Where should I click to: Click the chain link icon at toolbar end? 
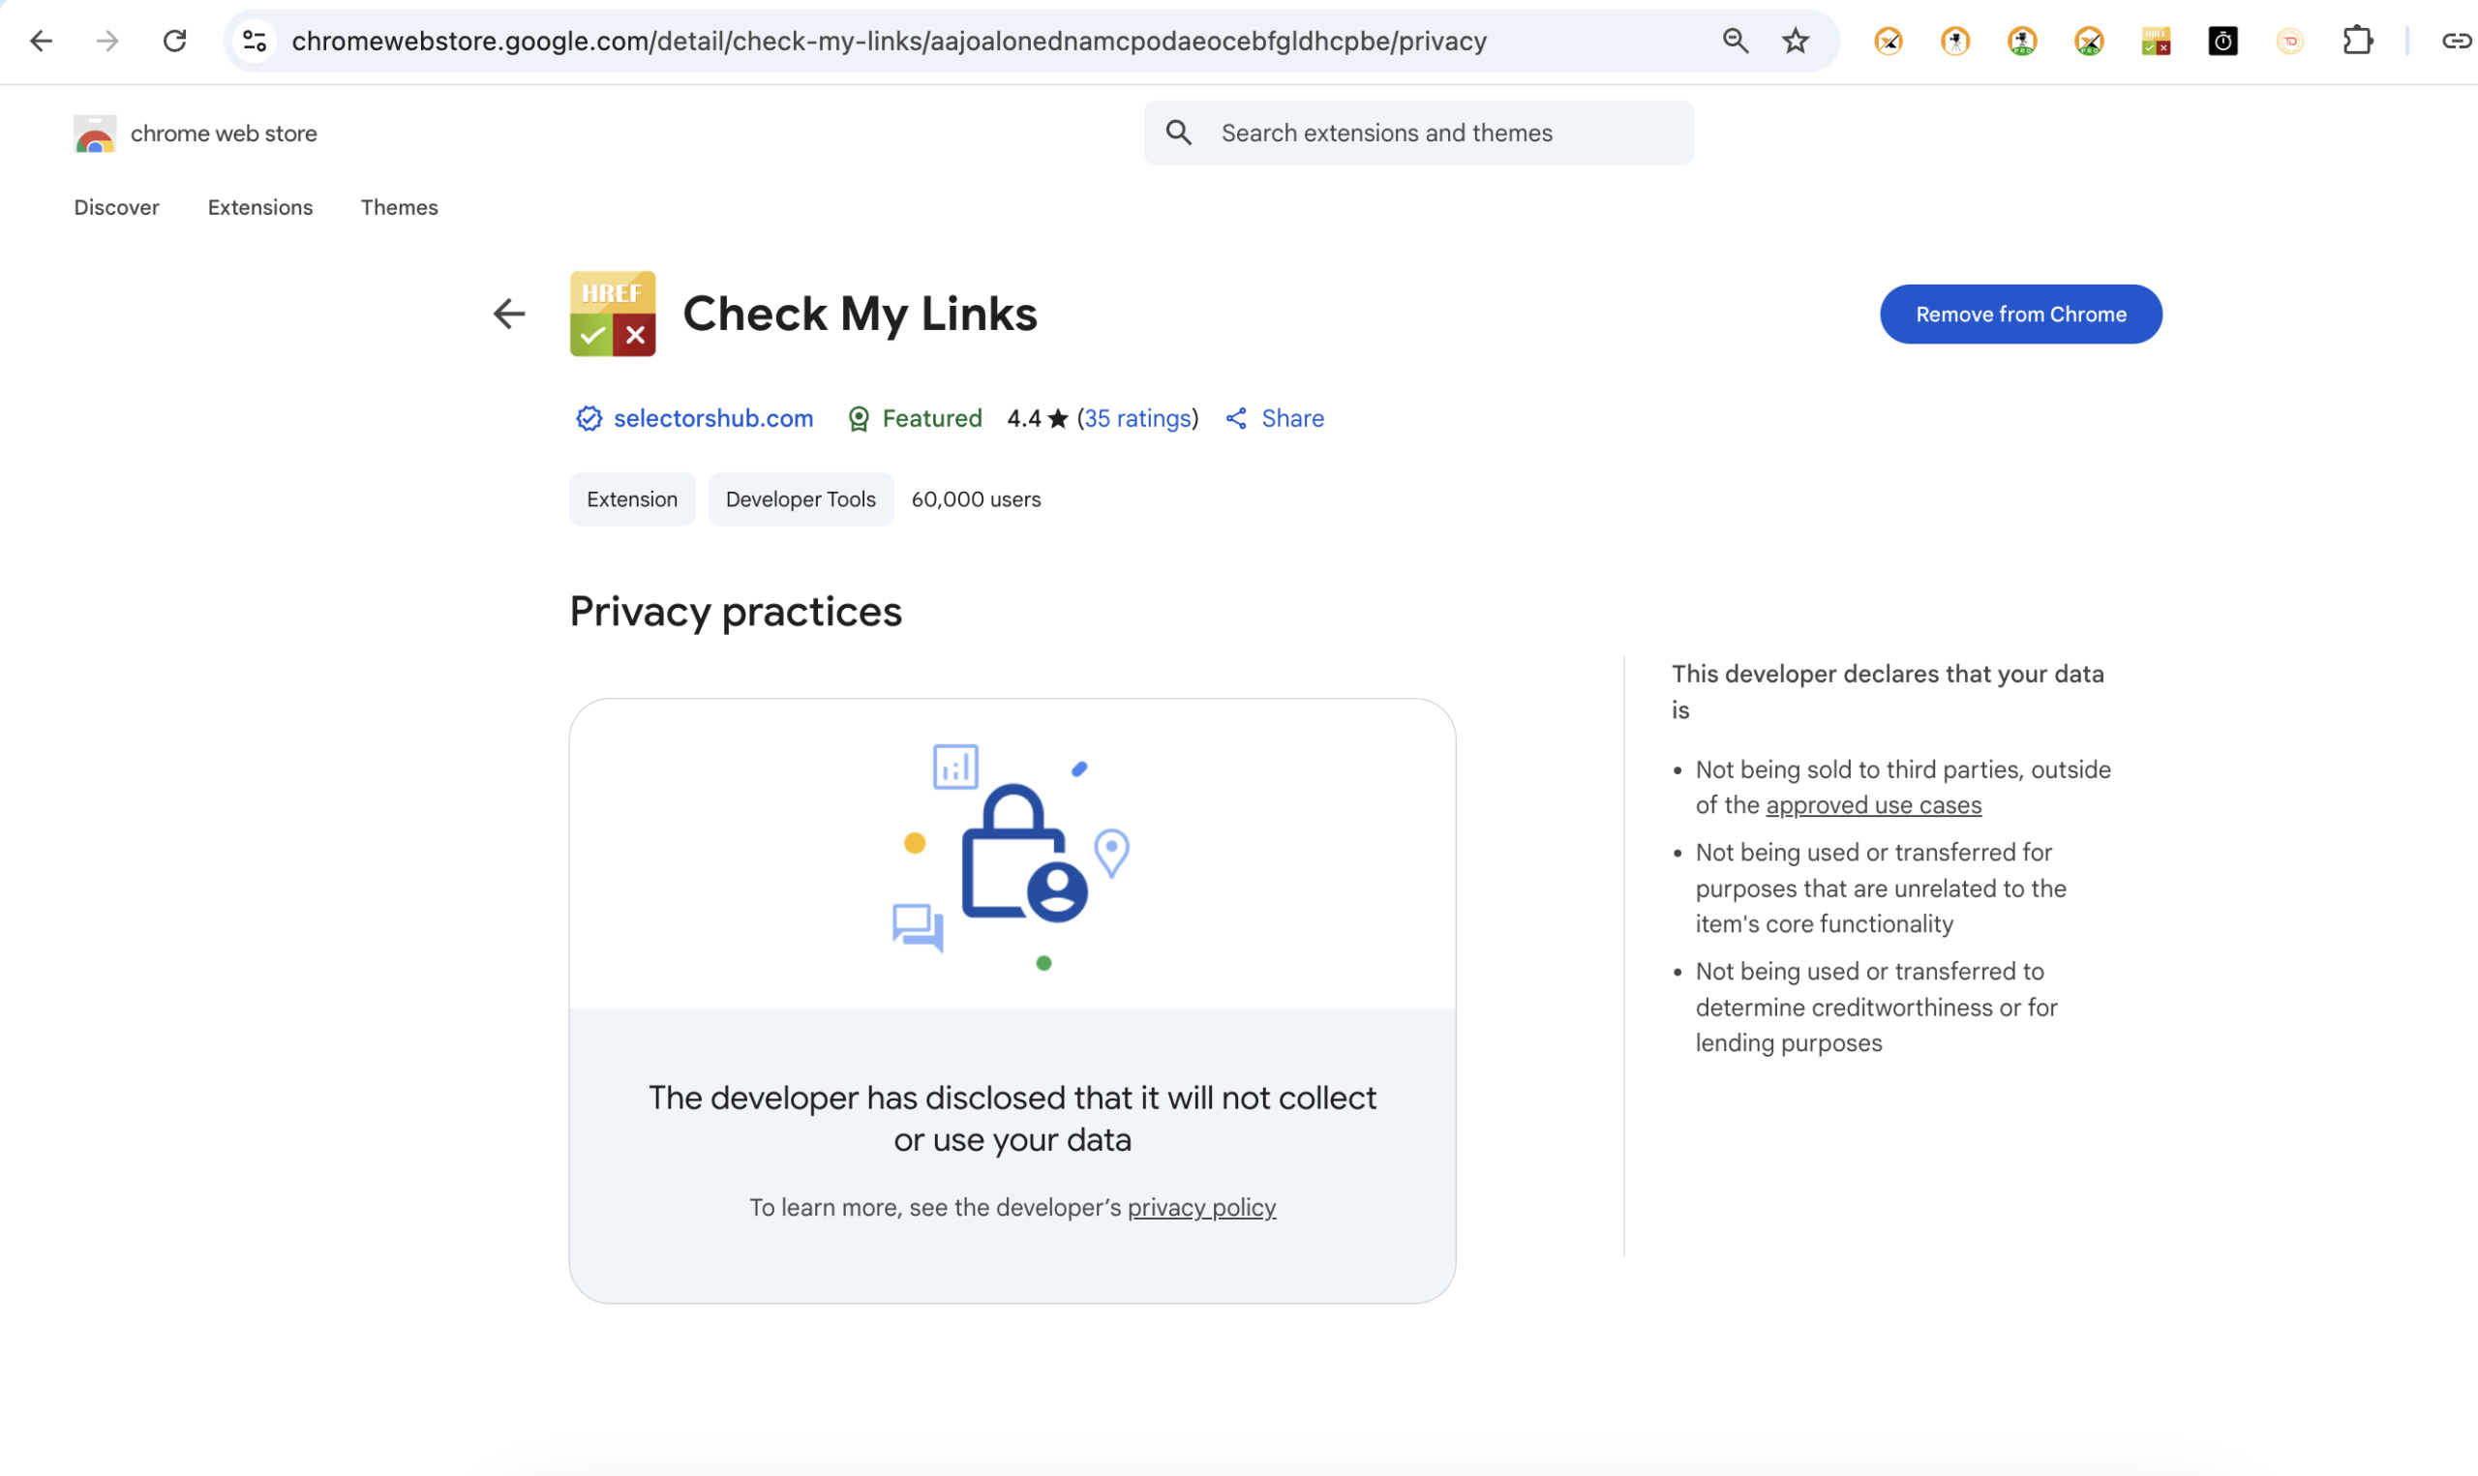click(x=2455, y=41)
